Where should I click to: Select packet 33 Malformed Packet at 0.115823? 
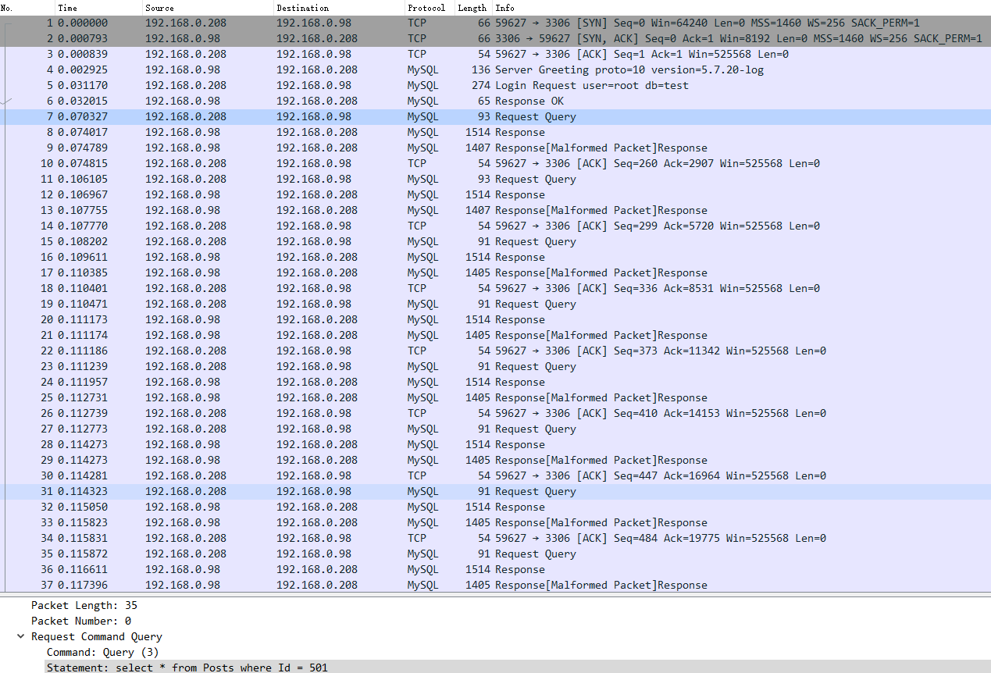point(495,522)
